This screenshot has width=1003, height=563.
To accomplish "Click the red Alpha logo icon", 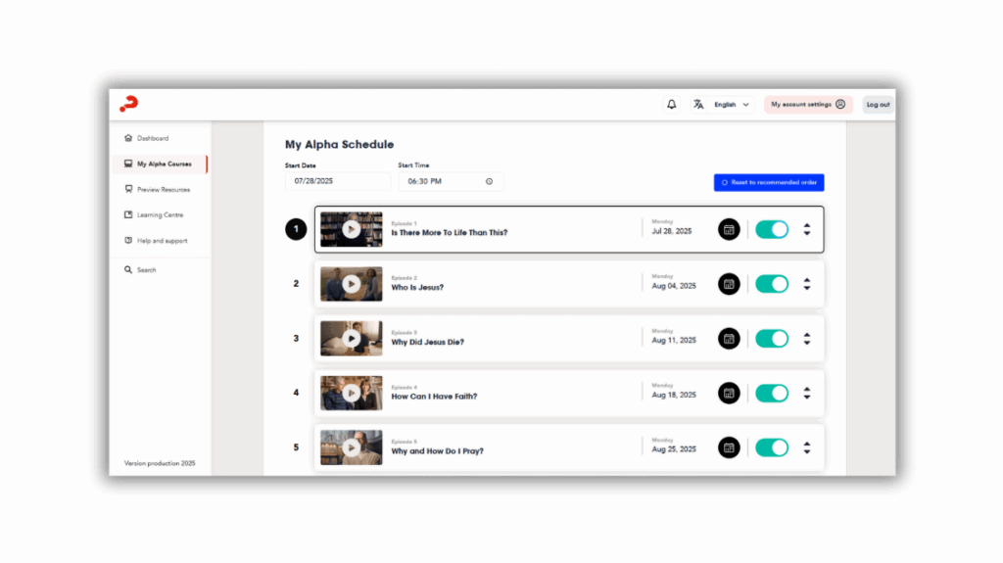I will tap(128, 104).
